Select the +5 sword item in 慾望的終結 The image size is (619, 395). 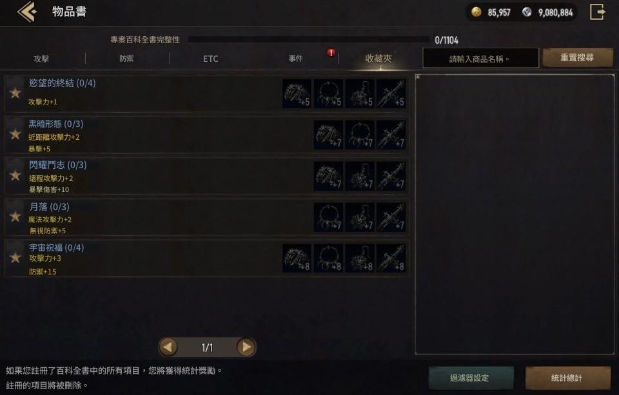pos(391,94)
